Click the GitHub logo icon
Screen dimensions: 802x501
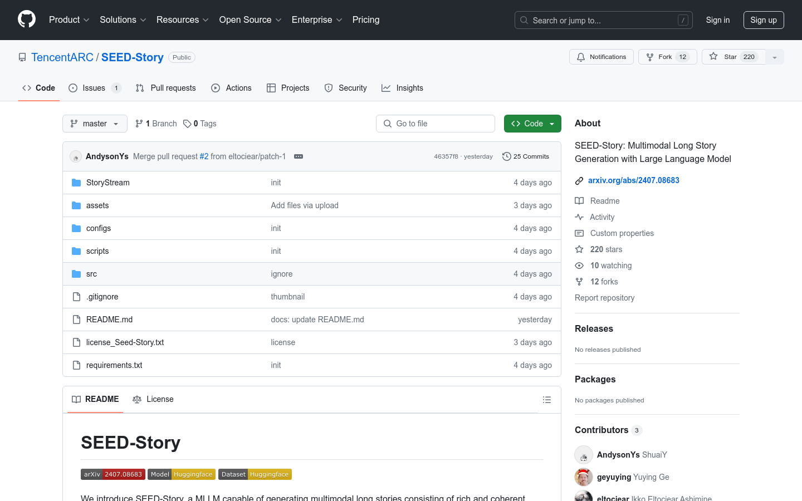27,19
